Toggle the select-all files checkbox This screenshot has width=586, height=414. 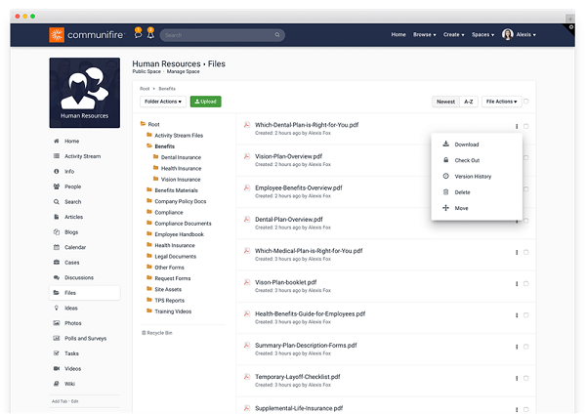(526, 101)
